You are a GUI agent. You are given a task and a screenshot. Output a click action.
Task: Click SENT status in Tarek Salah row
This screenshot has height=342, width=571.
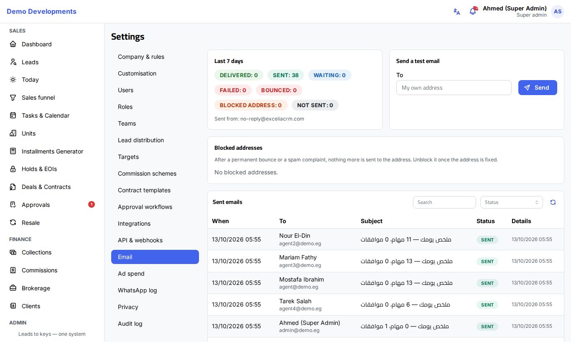pyautogui.click(x=487, y=305)
